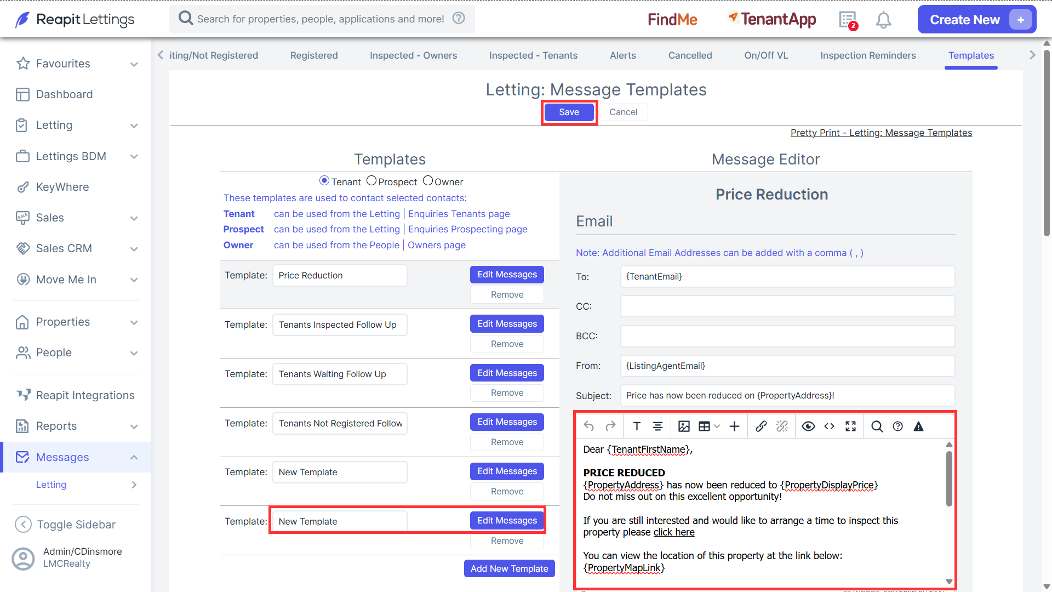The image size is (1052, 592).
Task: Open the notifications bell
Action: [x=883, y=20]
